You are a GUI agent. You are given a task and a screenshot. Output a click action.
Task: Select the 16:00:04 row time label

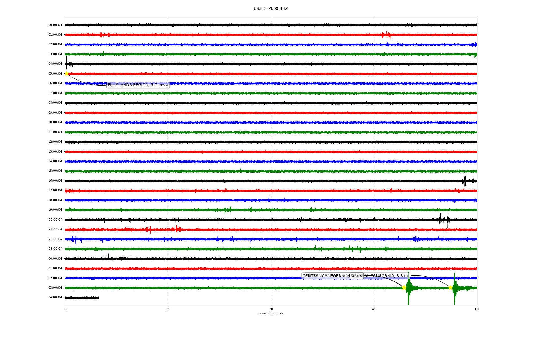(55, 181)
